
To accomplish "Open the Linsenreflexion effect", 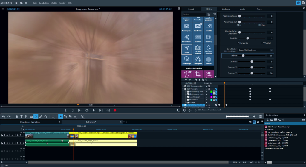I will (187, 38).
